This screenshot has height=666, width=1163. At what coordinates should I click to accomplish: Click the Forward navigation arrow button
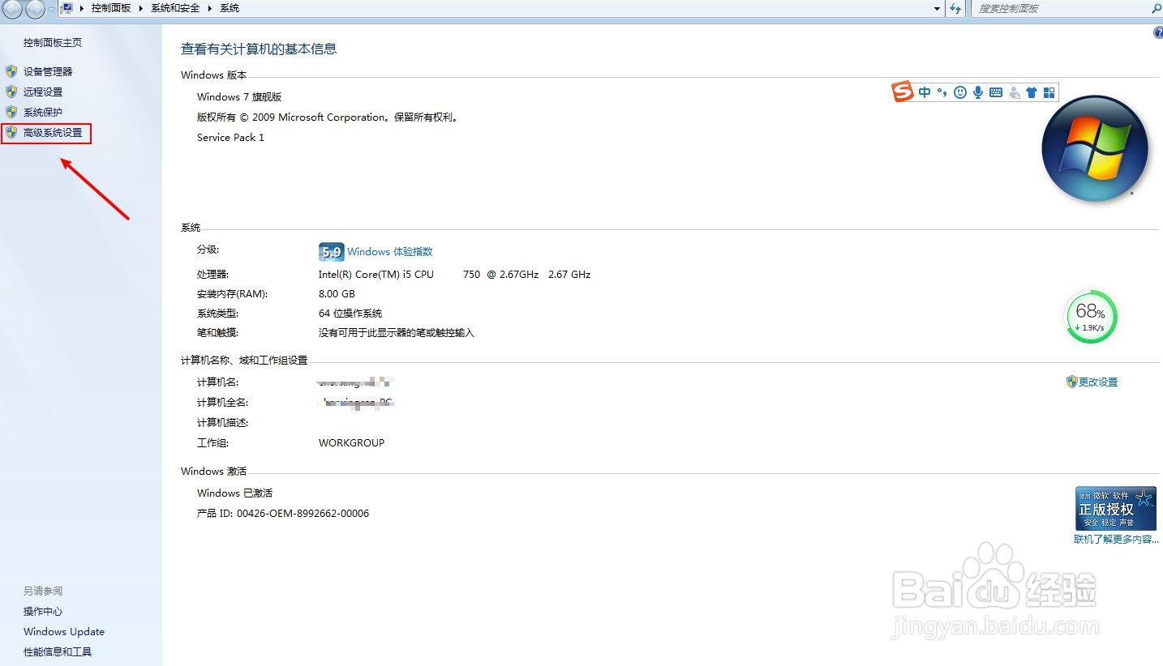(35, 9)
